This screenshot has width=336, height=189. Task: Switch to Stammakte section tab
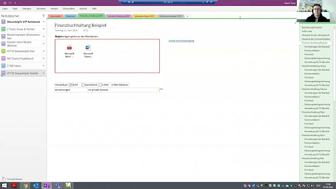click(55, 17)
